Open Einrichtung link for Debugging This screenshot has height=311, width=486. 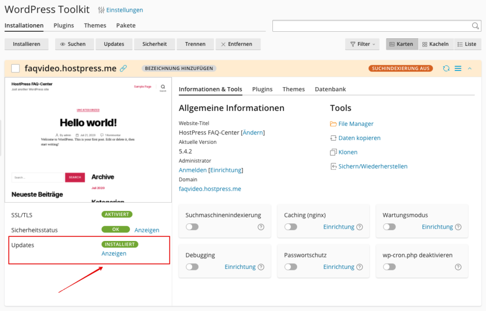(240, 267)
